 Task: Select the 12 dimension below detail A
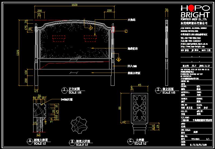[x=38, y=135]
